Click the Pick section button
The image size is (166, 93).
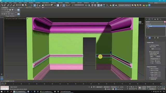151,57
